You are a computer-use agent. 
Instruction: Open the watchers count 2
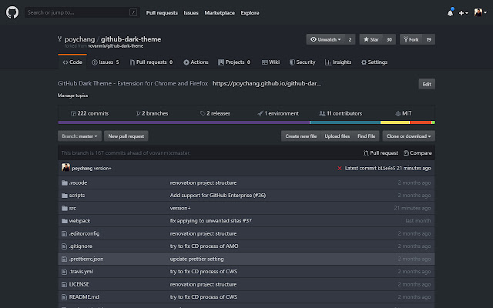tap(350, 39)
